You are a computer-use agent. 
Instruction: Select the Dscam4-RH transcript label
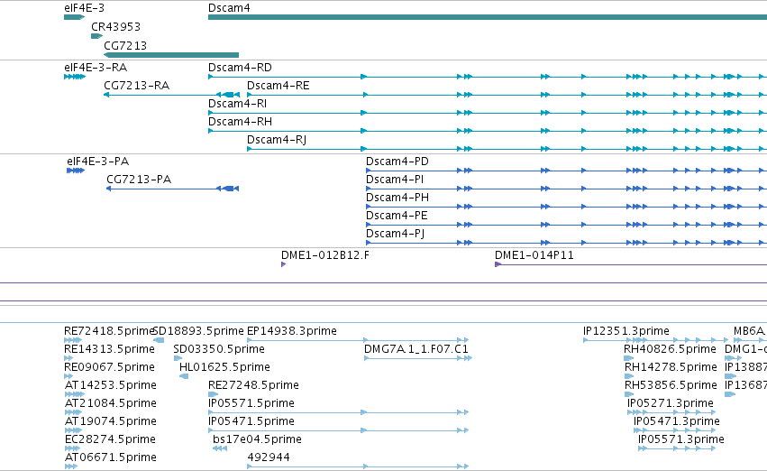click(x=240, y=122)
